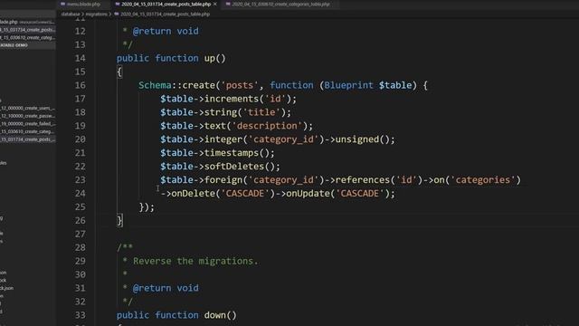The height and width of the screenshot is (326, 579).
Task: Open the 100000_create_passw migration file in explorer
Action: [28, 116]
